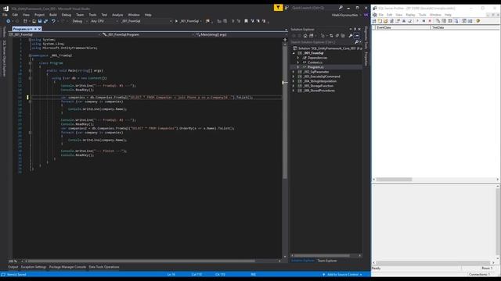This screenshot has width=501, height=281.
Task: Open the Replay menu in SQL Server Profiler
Action: [410, 15]
